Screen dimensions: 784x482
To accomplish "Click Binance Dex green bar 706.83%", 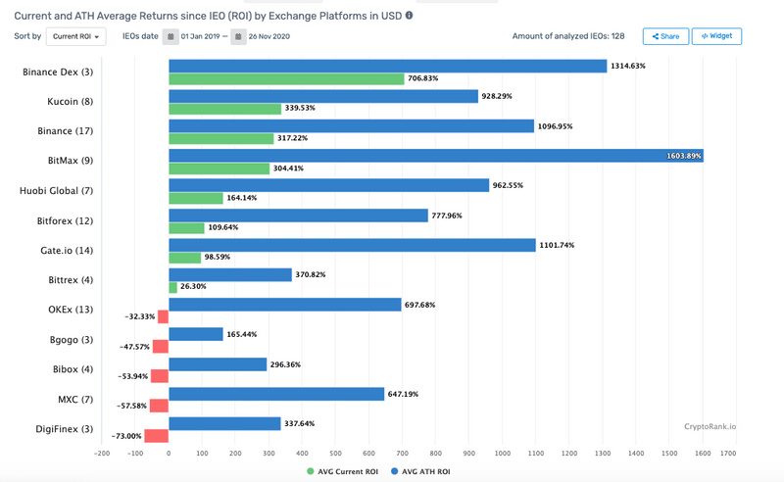I will tap(286, 79).
